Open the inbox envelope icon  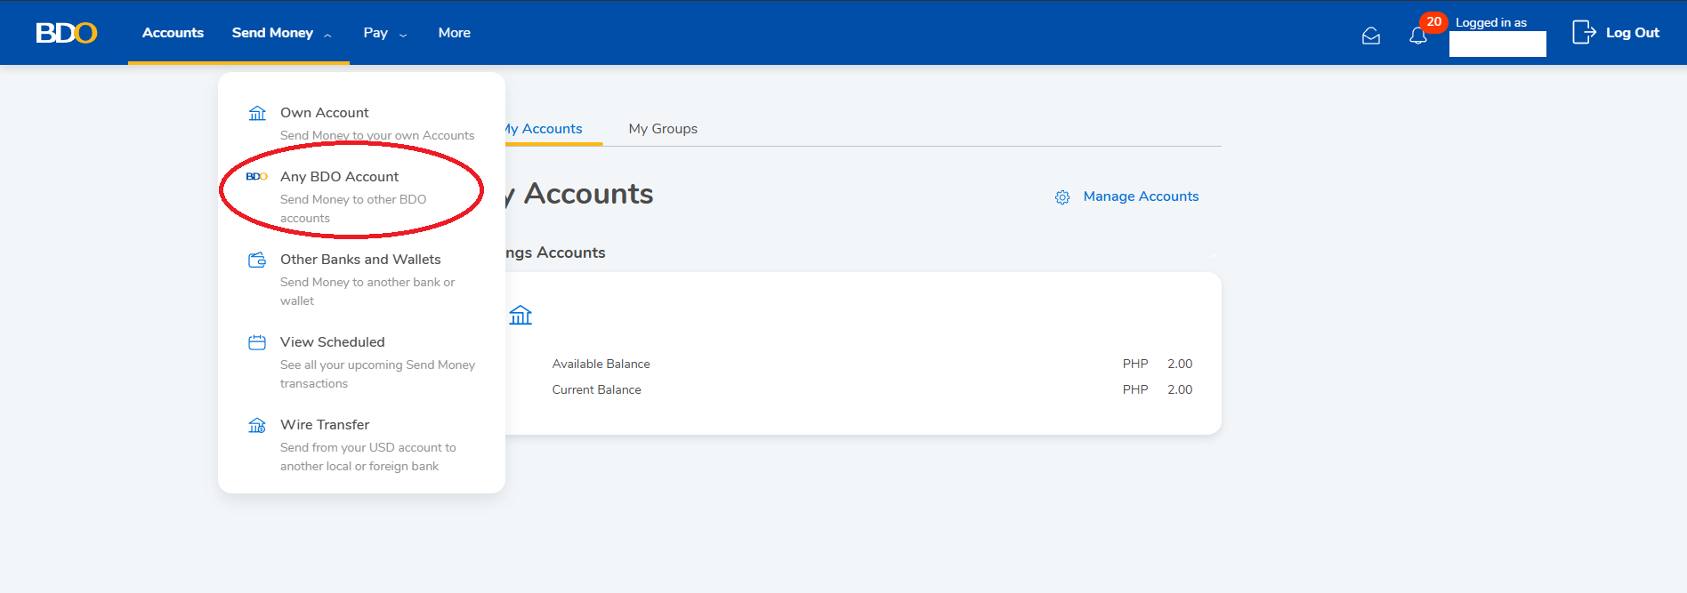coord(1371,36)
